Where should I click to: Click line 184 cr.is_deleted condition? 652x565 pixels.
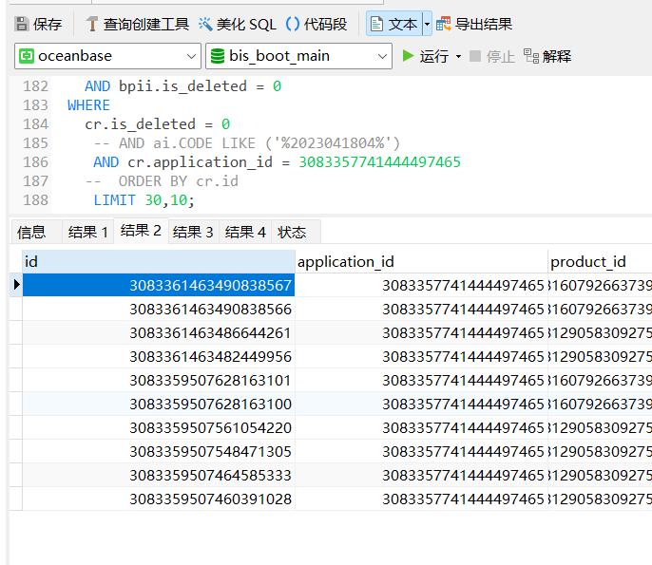157,123
